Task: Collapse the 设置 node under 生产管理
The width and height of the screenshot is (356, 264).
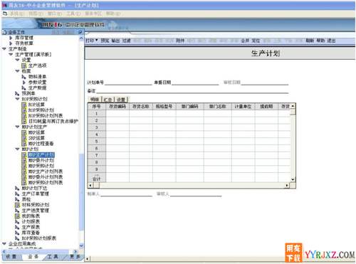Action: point(17,60)
